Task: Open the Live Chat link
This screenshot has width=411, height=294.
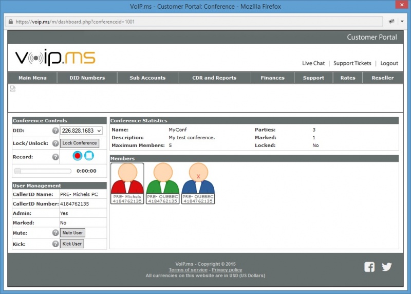Action: pyautogui.click(x=313, y=63)
